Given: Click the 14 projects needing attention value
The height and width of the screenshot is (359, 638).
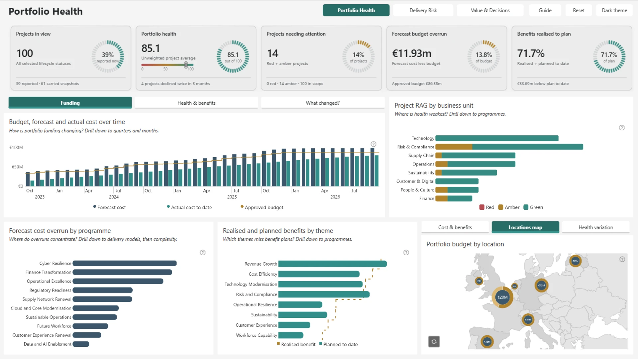Looking at the screenshot, I should coord(272,53).
